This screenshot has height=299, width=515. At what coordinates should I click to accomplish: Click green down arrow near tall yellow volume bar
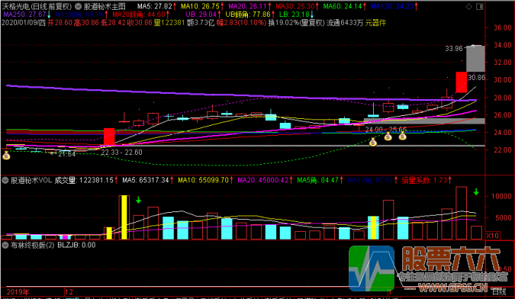point(139,200)
